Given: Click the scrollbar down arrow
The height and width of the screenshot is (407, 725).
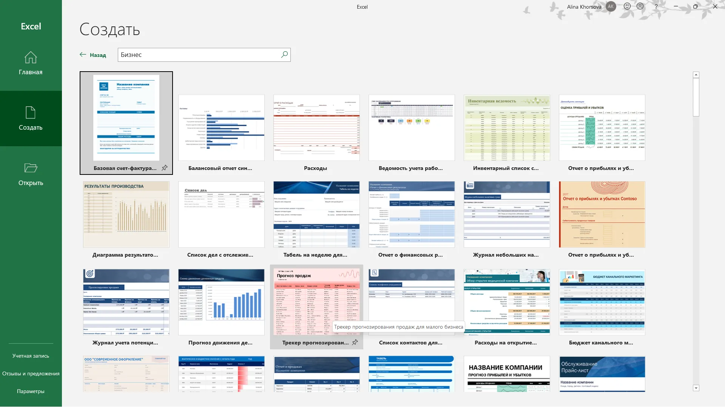Looking at the screenshot, I should coord(696,388).
